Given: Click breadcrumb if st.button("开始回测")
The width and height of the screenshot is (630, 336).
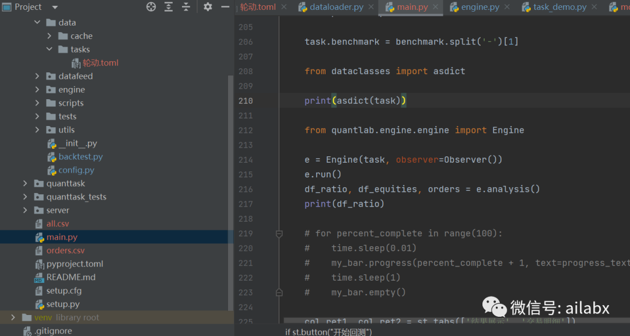Looking at the screenshot, I should coord(328,332).
